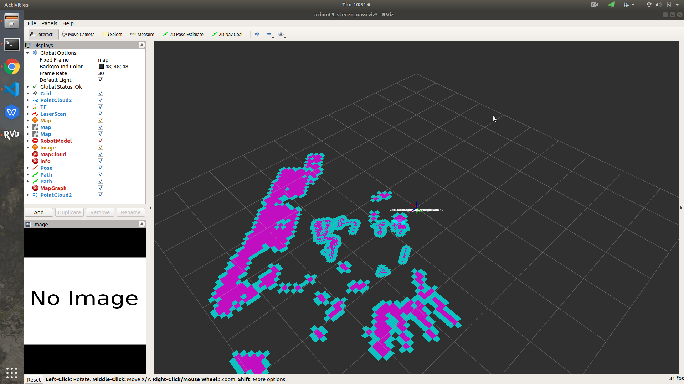The image size is (684, 384).
Task: Click the Add display button
Action: [38, 212]
